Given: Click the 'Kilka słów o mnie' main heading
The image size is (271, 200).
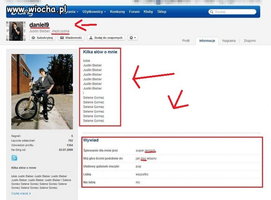Looking at the screenshot, I should [x=100, y=52].
